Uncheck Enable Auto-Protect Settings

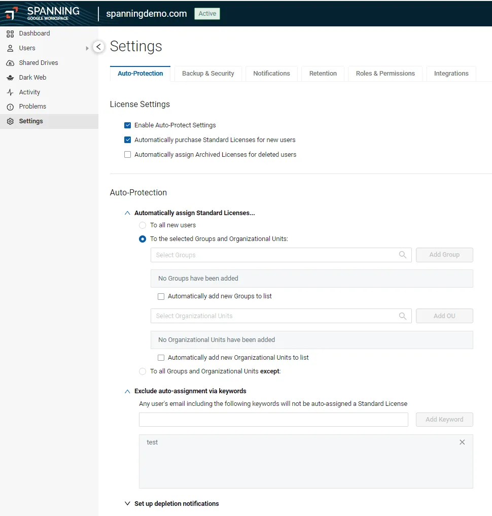click(x=128, y=125)
